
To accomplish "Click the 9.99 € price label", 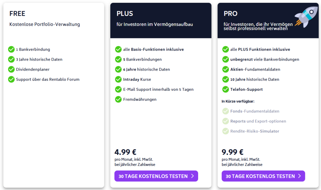I will click(232, 152).
